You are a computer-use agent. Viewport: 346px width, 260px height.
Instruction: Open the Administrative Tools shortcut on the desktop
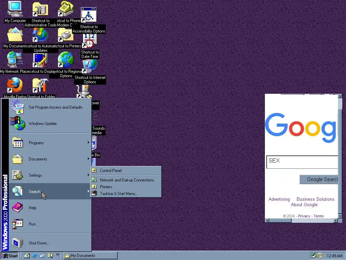pyautogui.click(x=41, y=9)
